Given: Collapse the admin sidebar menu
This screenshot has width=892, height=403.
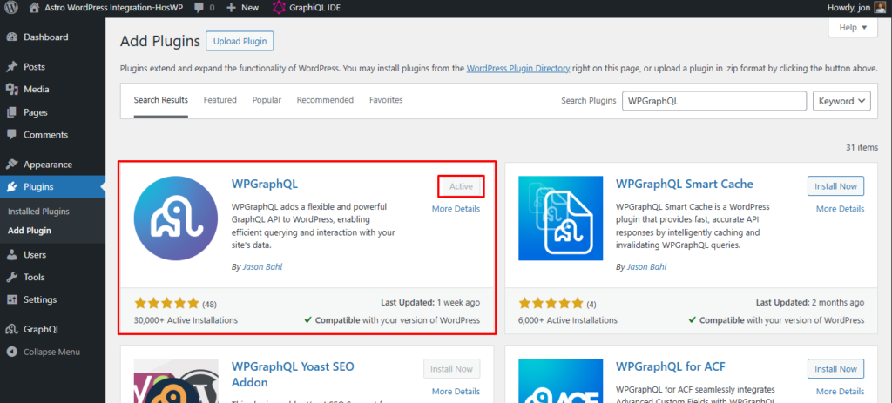Looking at the screenshot, I should click(51, 353).
